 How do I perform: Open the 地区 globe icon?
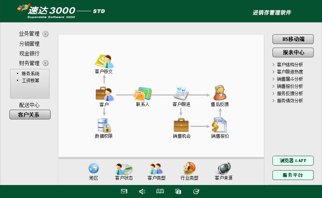click(94, 168)
